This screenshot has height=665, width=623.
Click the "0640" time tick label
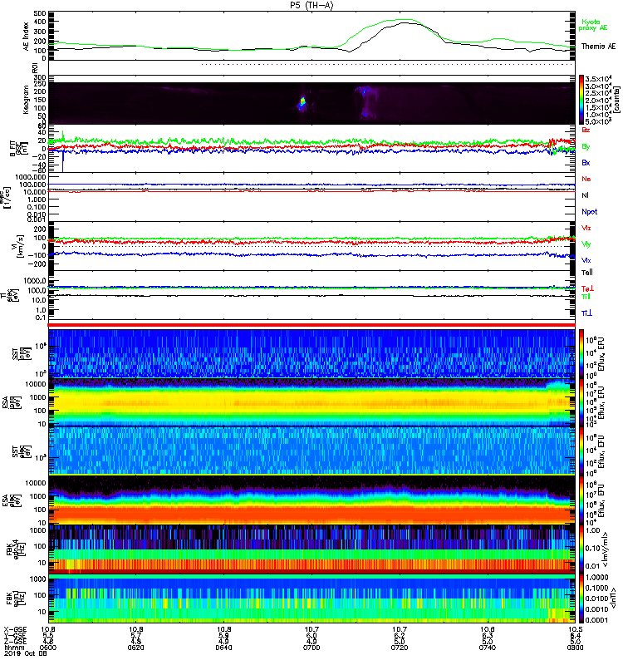[223, 648]
